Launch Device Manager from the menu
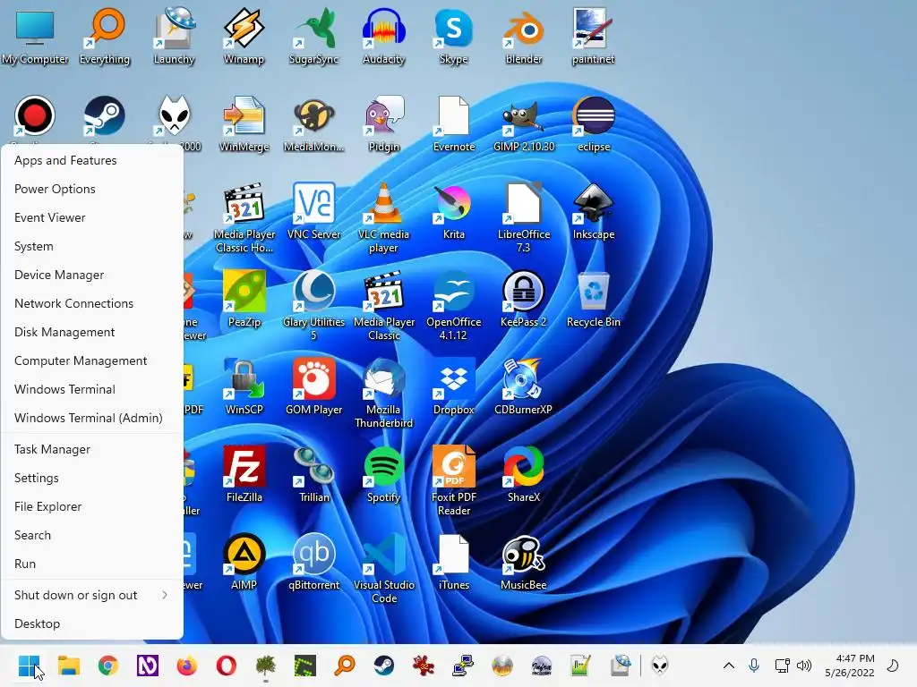This screenshot has width=917, height=687. (92, 276)
